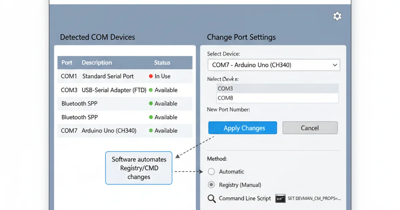The height and width of the screenshot is (210, 400).
Task: Select COM3 in the detected device list
Action: tap(277, 88)
